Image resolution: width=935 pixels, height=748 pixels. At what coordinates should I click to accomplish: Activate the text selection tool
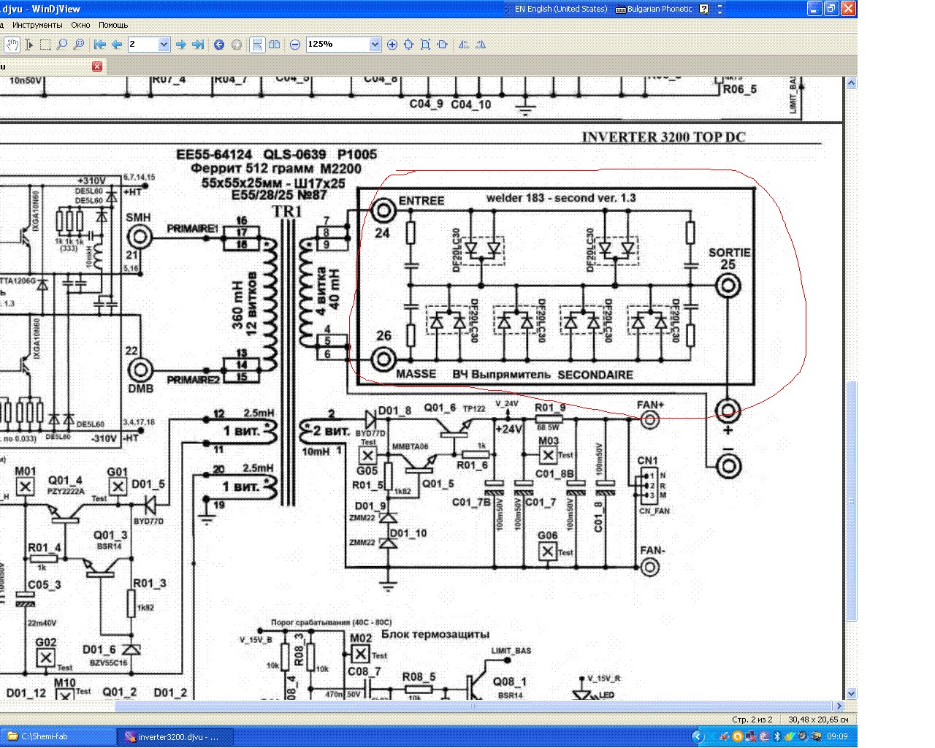coord(28,45)
